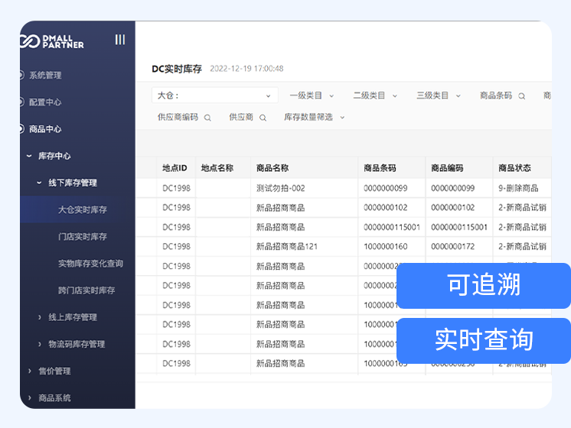Expand the 物流码库存管理 submenu
The width and height of the screenshot is (571, 428).
(x=40, y=344)
